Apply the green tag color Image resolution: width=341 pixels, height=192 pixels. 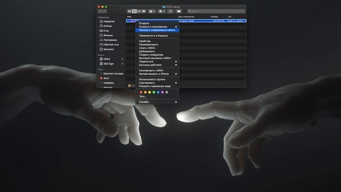click(154, 92)
